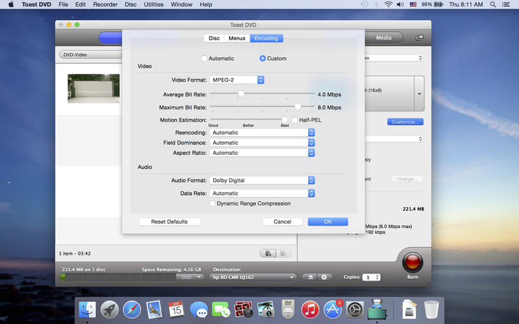Select the Automatic encoding radio button
The height and width of the screenshot is (324, 519).
tap(204, 58)
